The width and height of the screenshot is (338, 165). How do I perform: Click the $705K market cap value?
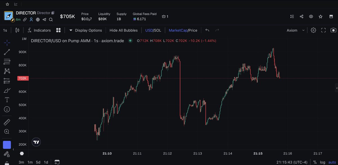point(68,16)
